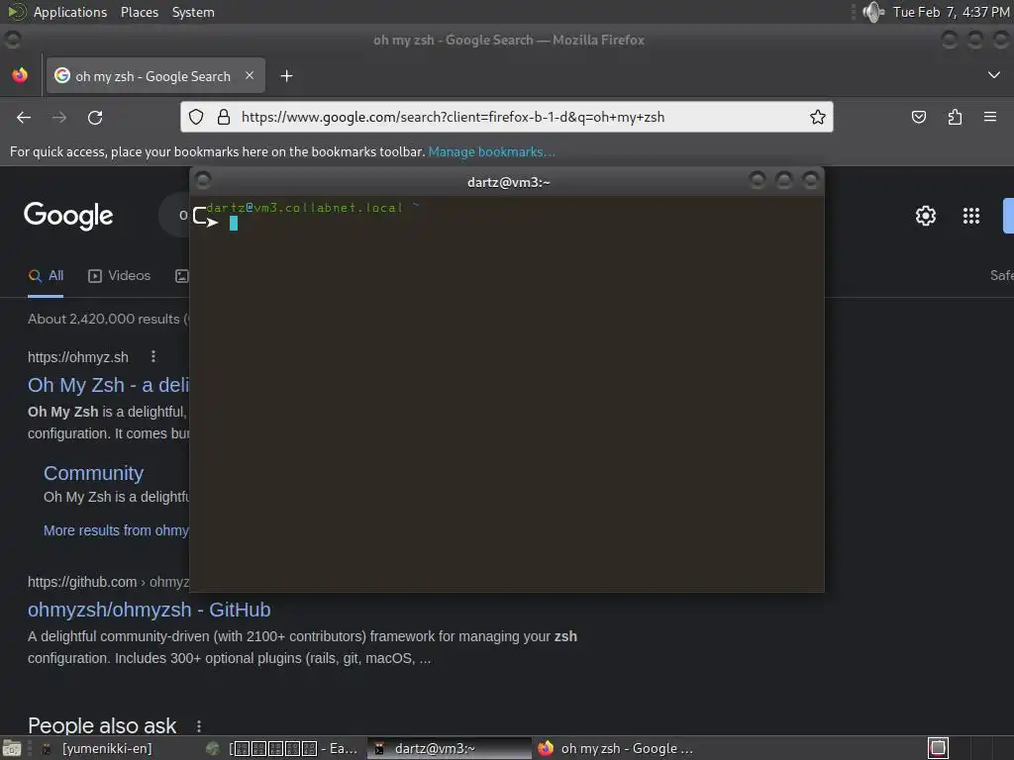Viewport: 1014px width, 760px height.
Task: Open the Community sitelink
Action: coord(94,473)
